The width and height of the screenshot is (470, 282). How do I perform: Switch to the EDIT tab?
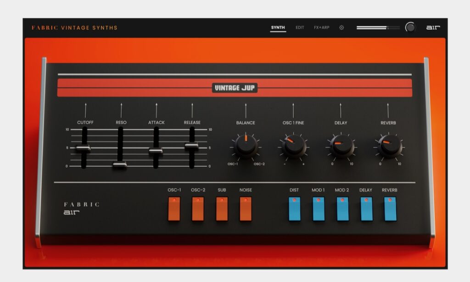point(300,27)
